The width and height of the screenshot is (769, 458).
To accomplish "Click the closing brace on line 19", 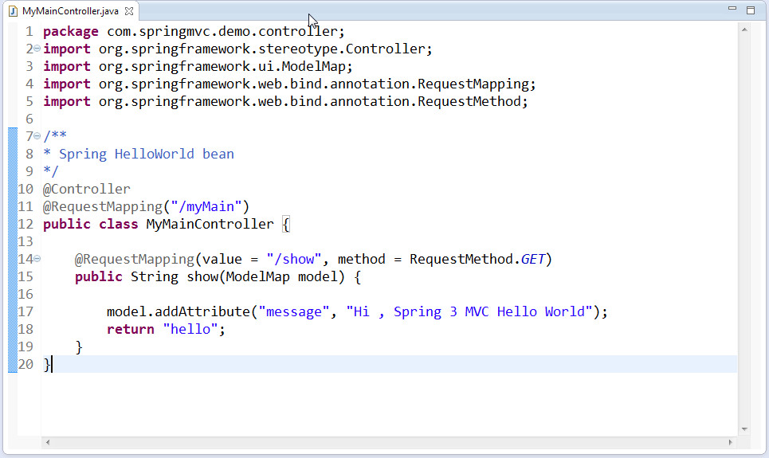I will coord(79,347).
